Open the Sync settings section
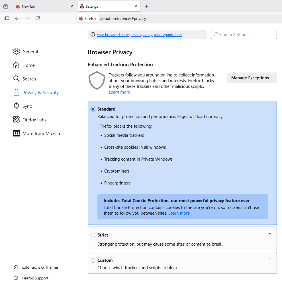Image resolution: width=282 pixels, height=284 pixels. [x=27, y=106]
